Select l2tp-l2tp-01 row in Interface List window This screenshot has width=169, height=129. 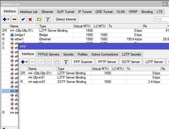point(85,31)
